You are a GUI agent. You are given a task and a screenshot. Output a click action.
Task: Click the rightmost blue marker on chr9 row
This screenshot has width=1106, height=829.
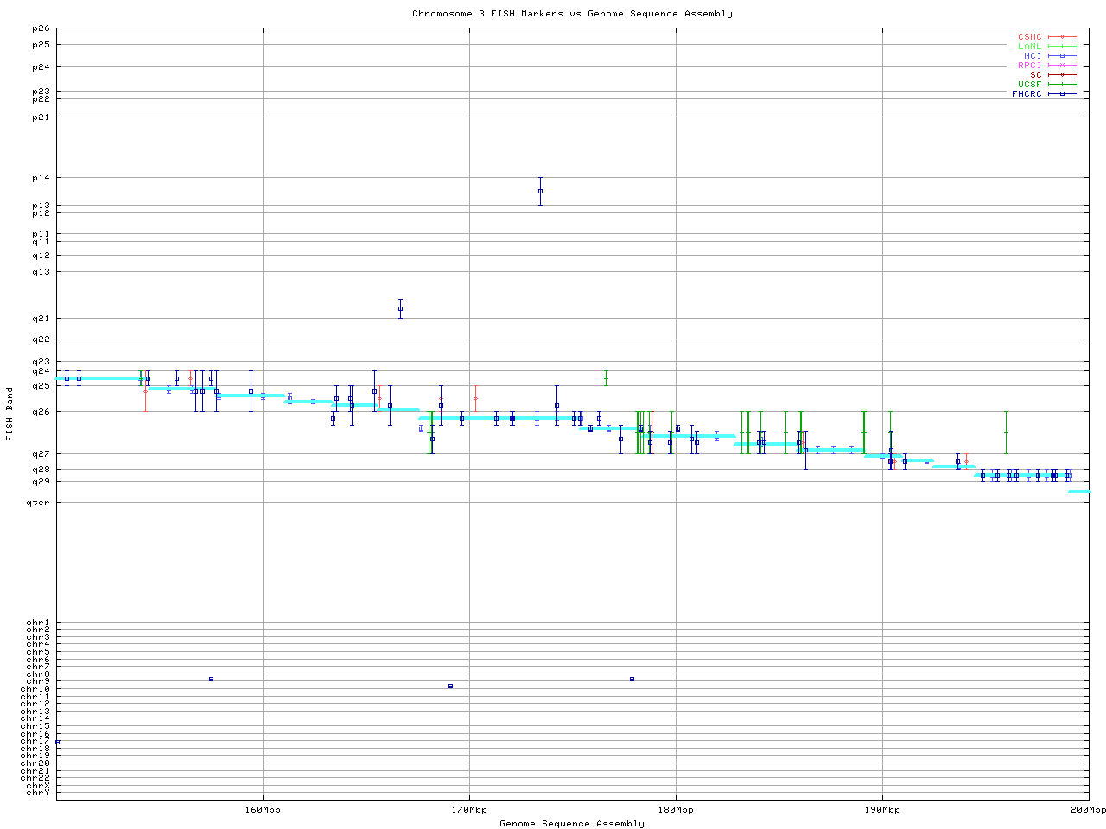(x=632, y=679)
